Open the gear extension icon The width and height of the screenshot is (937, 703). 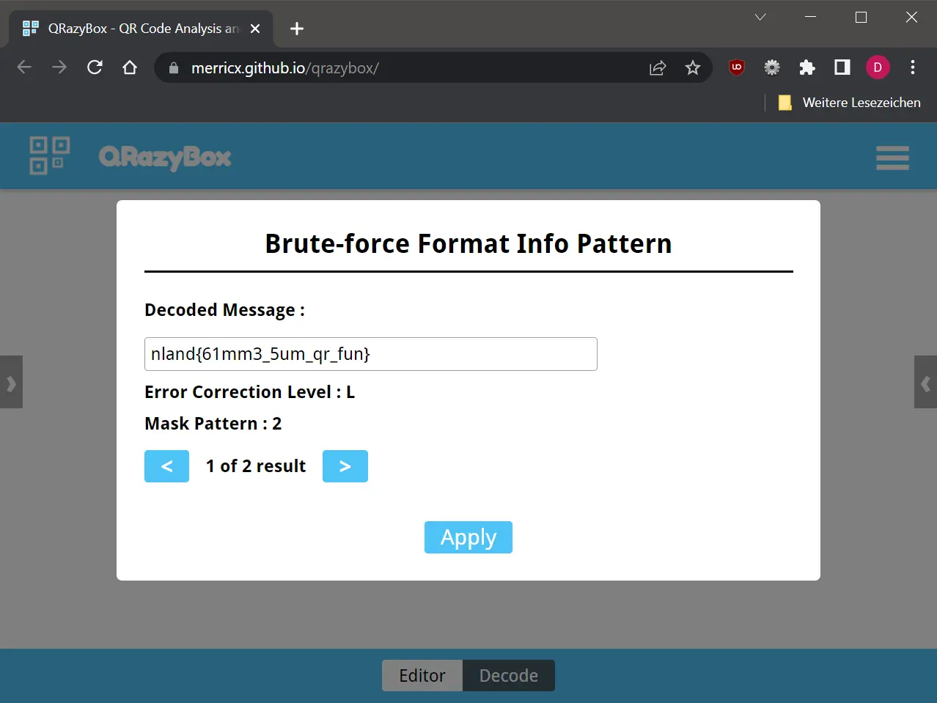(772, 67)
